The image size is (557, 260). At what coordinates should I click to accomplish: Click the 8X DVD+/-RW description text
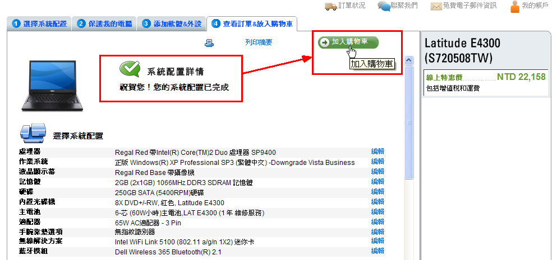click(169, 203)
